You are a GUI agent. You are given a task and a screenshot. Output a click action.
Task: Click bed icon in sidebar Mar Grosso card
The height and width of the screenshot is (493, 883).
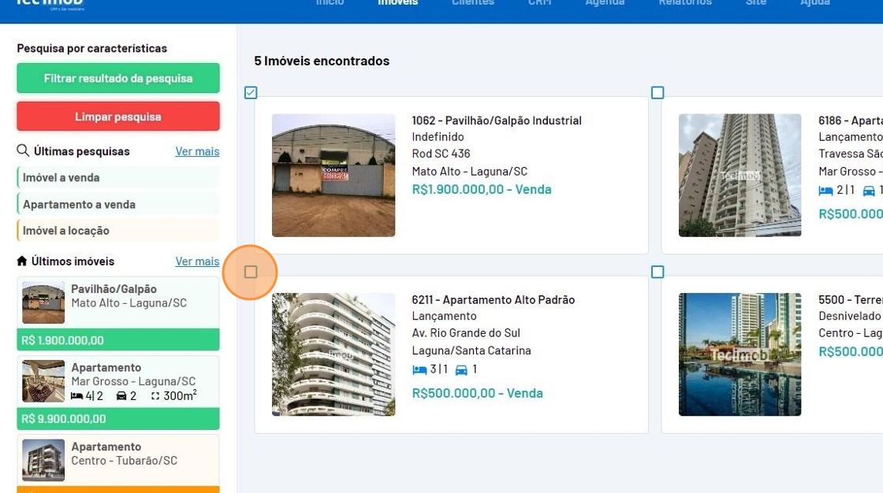click(76, 396)
